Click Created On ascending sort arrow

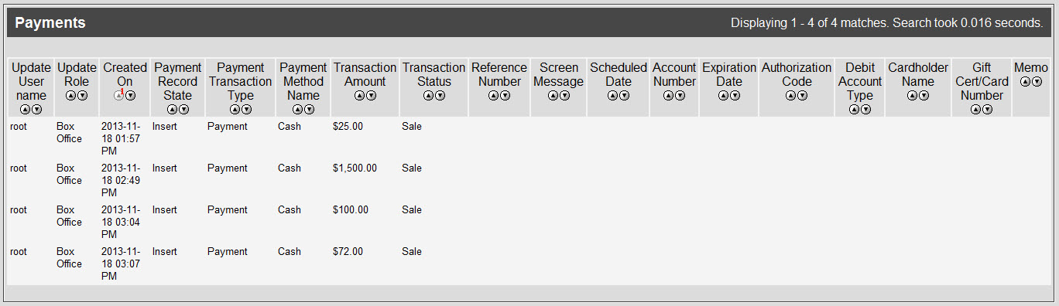(x=118, y=96)
